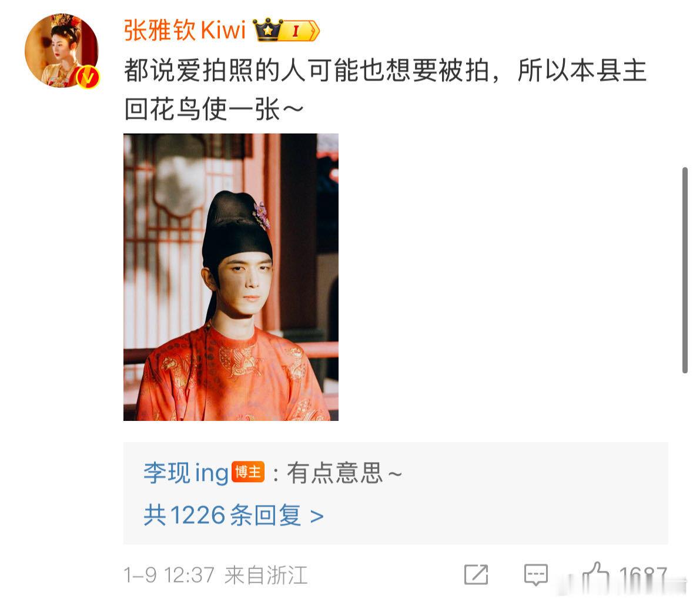View all 共1226条回复 replies
This screenshot has height=602, width=693.
(x=222, y=516)
